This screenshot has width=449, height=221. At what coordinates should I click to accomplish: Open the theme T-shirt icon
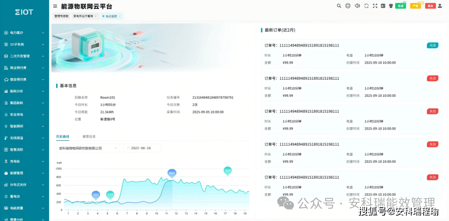[x=391, y=6]
